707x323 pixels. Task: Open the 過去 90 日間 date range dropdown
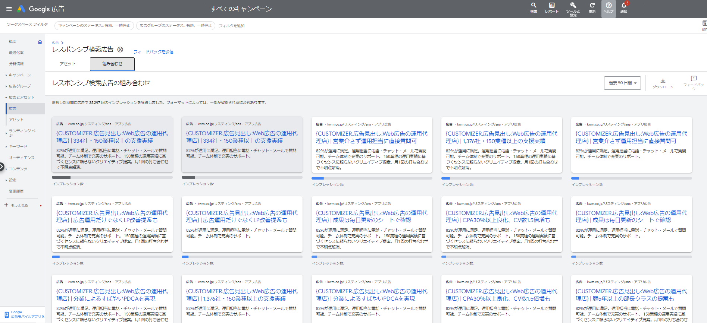click(x=622, y=83)
